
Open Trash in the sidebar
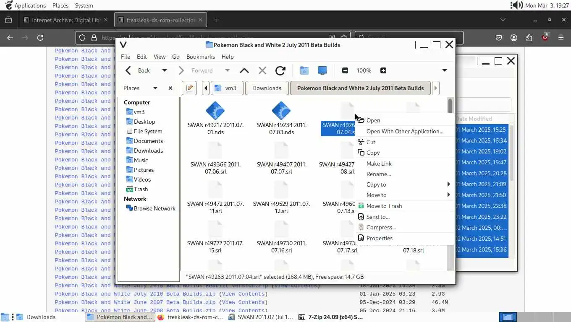(x=137, y=189)
